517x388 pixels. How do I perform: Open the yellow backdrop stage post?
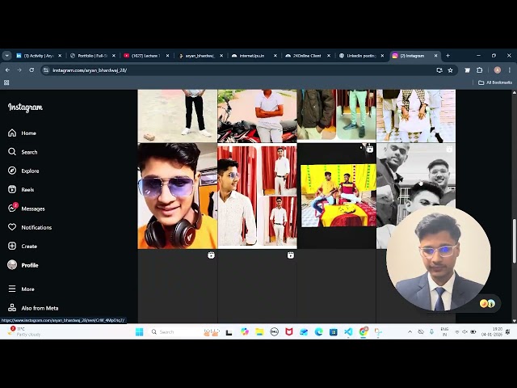tap(338, 196)
